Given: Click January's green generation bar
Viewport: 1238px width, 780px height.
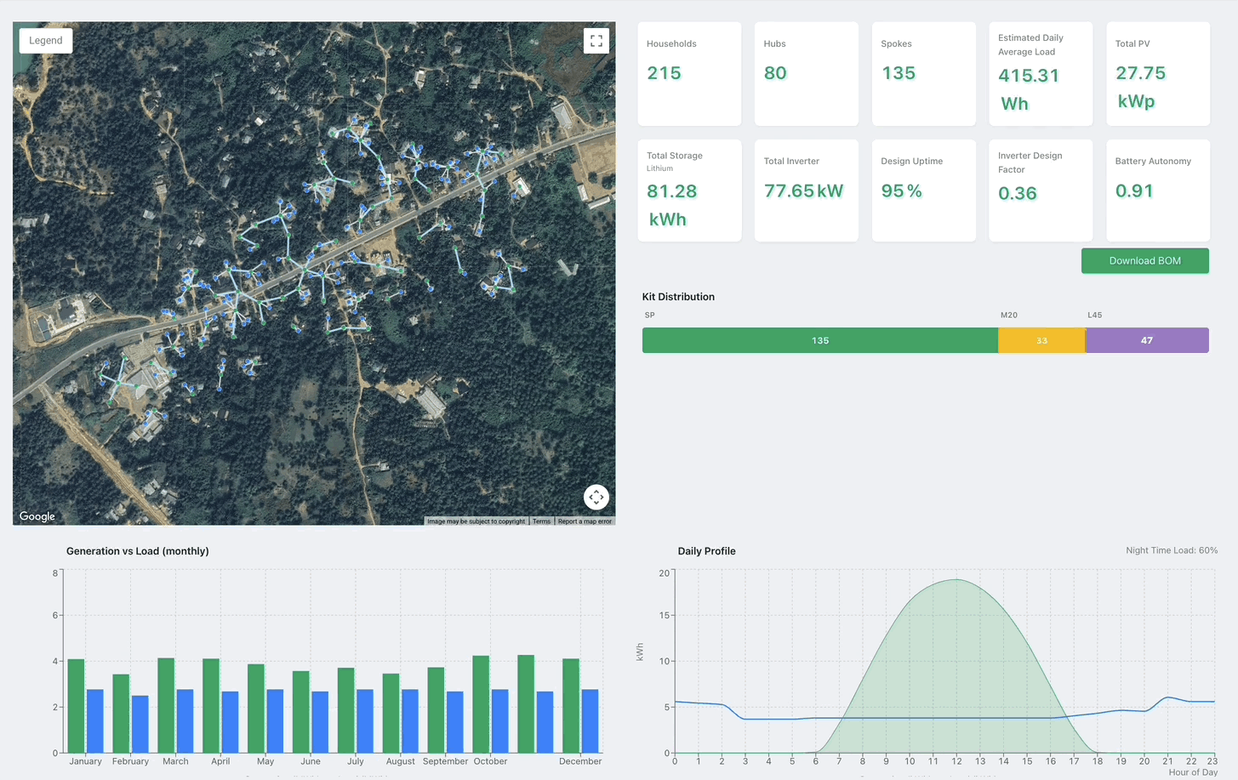Looking at the screenshot, I should pos(77,706).
